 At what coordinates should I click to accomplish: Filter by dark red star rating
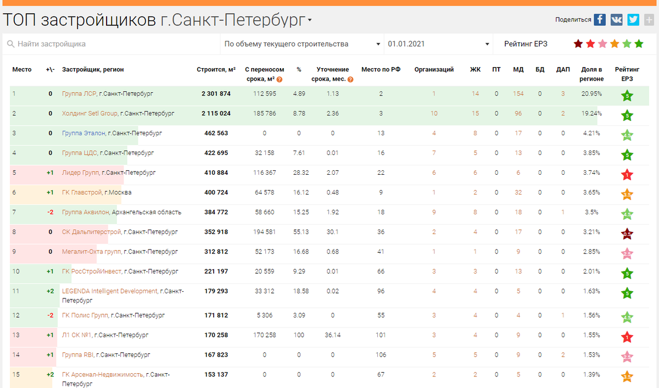(x=578, y=44)
